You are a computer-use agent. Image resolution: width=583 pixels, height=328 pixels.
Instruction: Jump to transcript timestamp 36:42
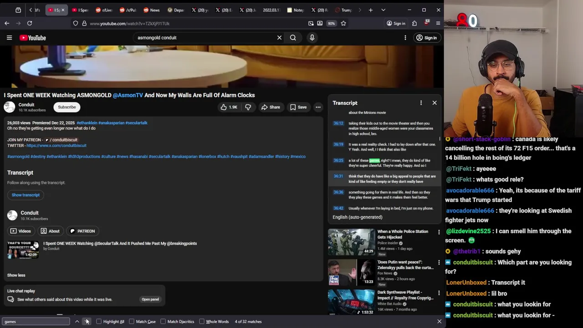coord(338,208)
